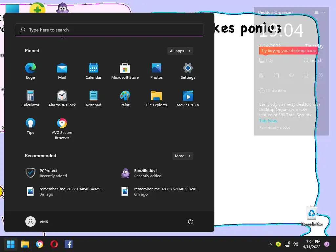This screenshot has width=336, height=252.
Task: Click the BonziBuddy character icon on the desktop
Action: (62, 9)
